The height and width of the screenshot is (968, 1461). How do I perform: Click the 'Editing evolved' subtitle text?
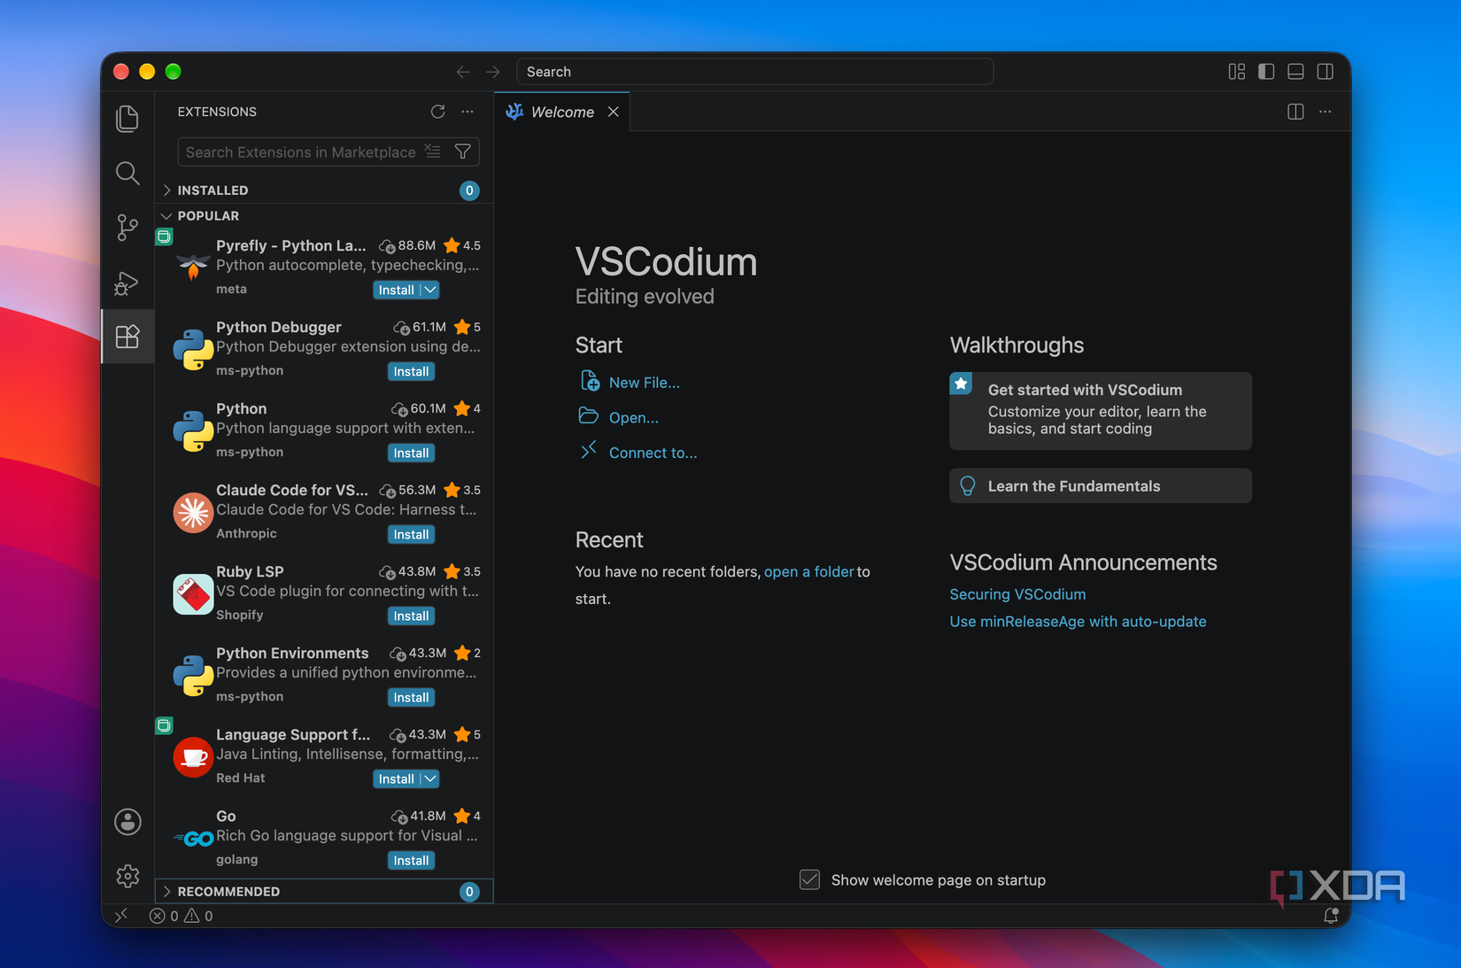(x=645, y=297)
